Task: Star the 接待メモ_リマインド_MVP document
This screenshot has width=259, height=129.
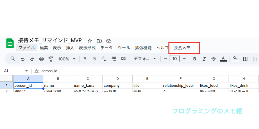Action: click(90, 41)
